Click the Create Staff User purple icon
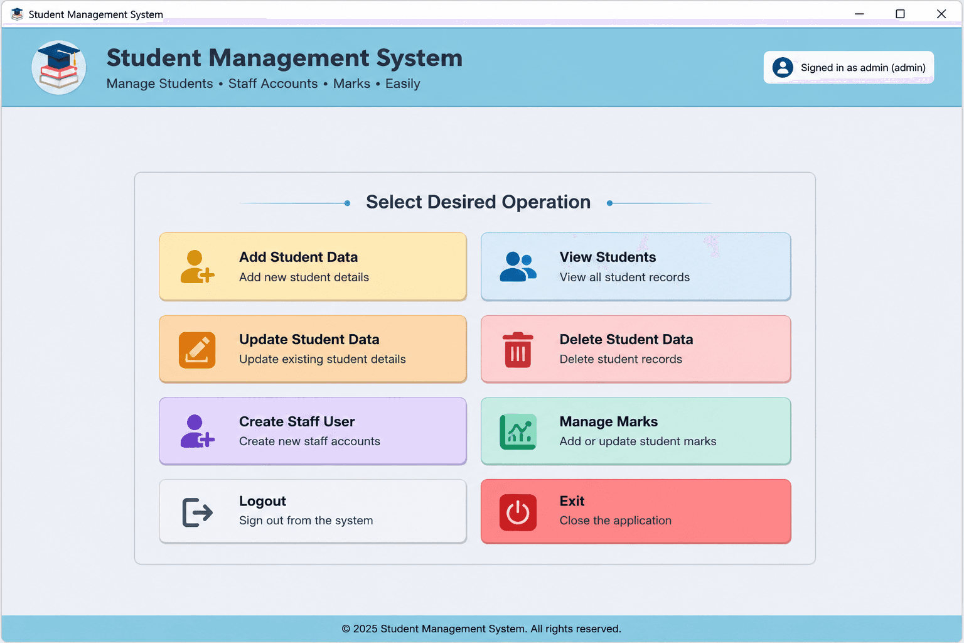 pos(198,431)
